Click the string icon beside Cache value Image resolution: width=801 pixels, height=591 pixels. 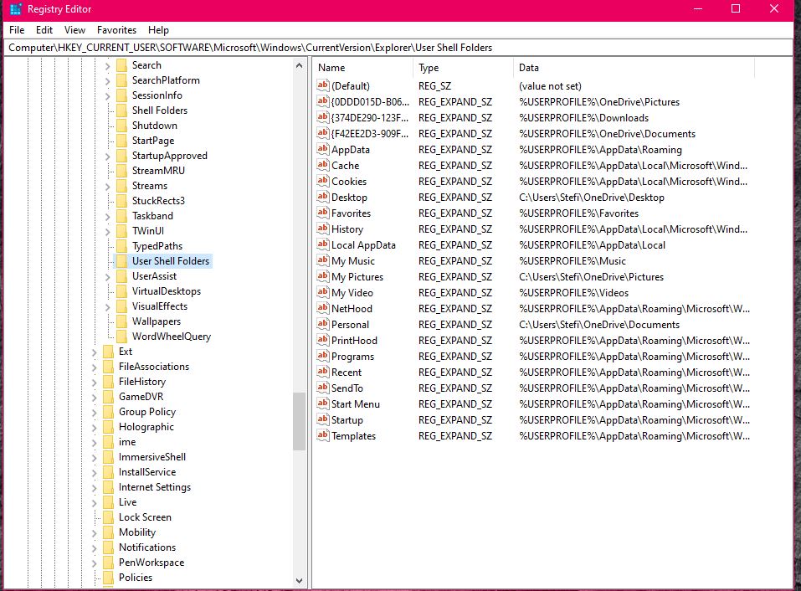(x=322, y=165)
